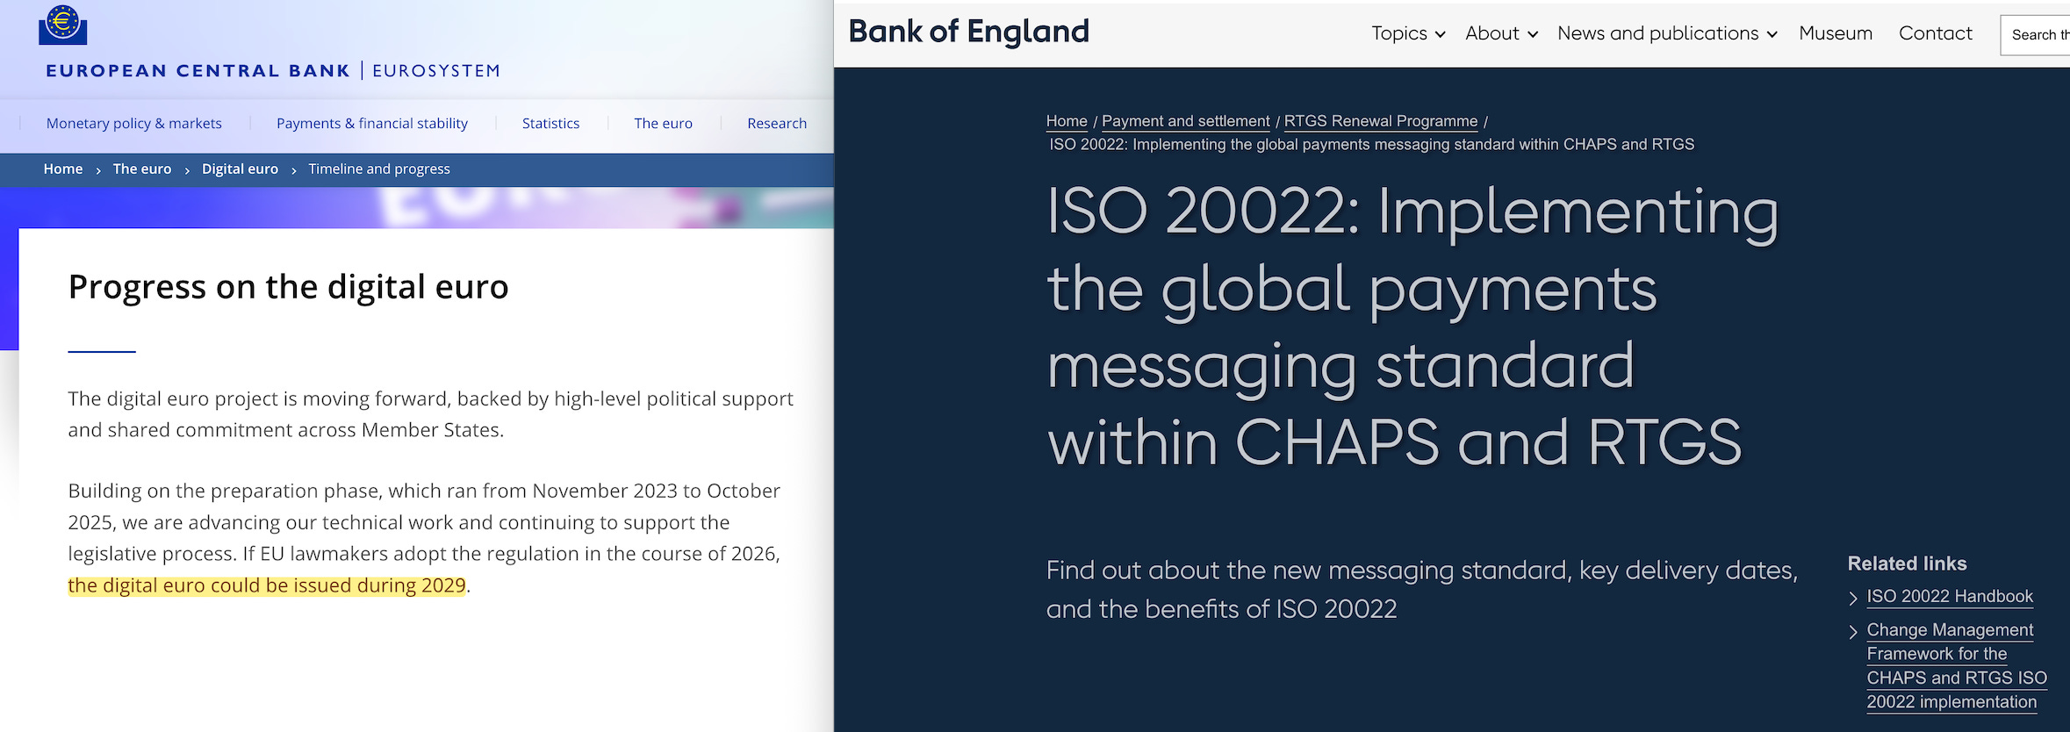Image resolution: width=2070 pixels, height=732 pixels.
Task: Open the Bank of England home logo
Action: click(x=969, y=32)
